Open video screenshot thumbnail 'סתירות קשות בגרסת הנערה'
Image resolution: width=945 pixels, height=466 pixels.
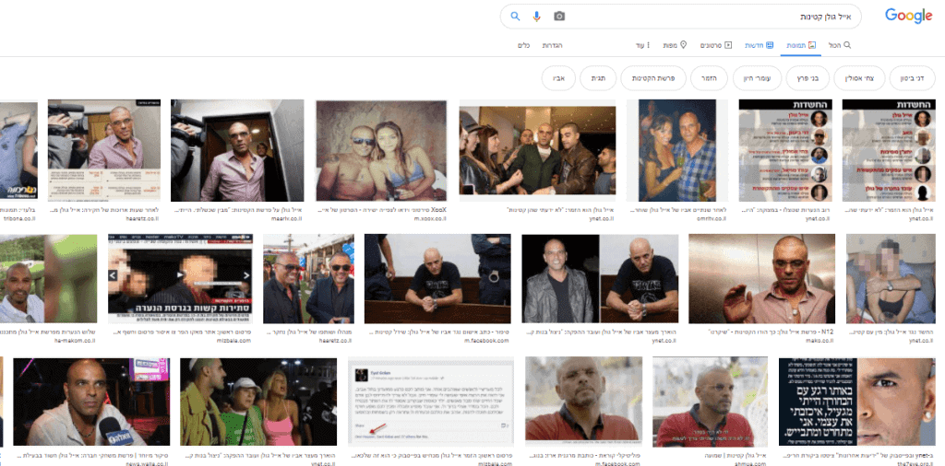tap(180, 279)
